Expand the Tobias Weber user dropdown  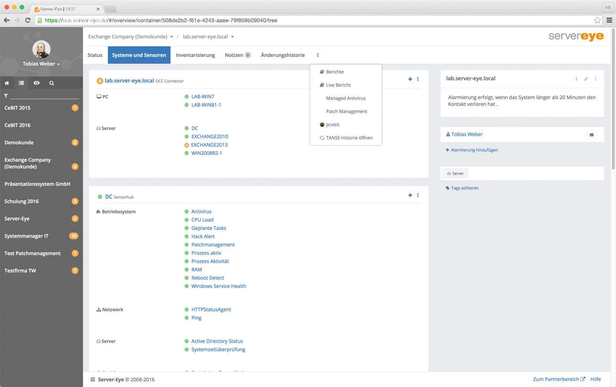(41, 64)
